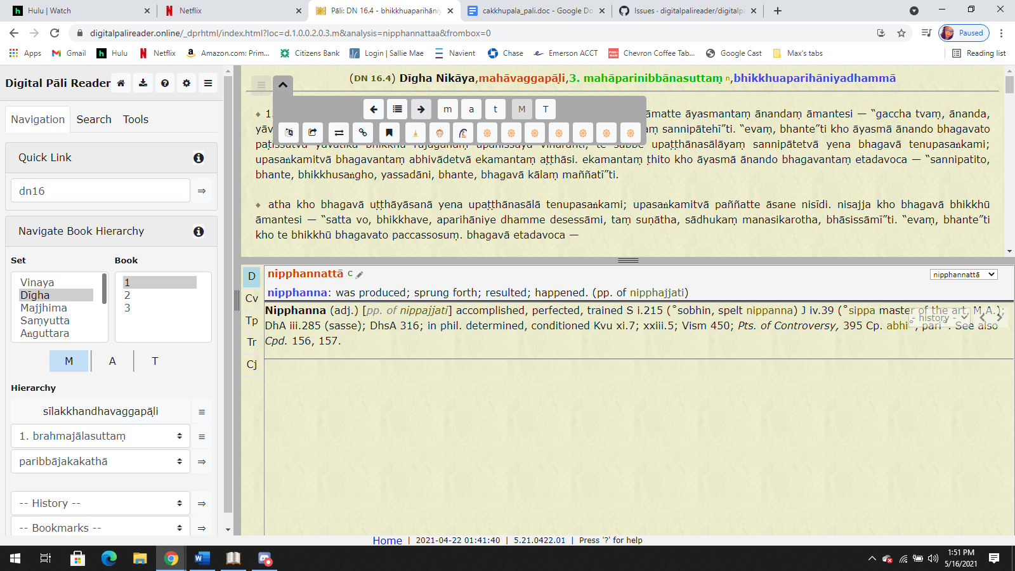Expand the 1. brahmajālasuttaṃ selector
The image size is (1015, 571).
(x=100, y=436)
